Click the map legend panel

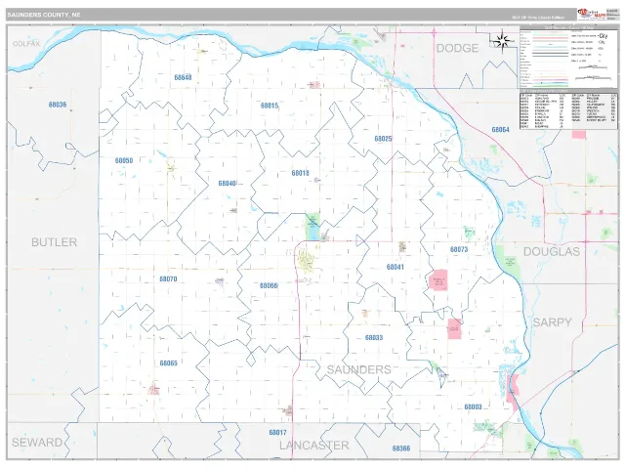(x=568, y=57)
